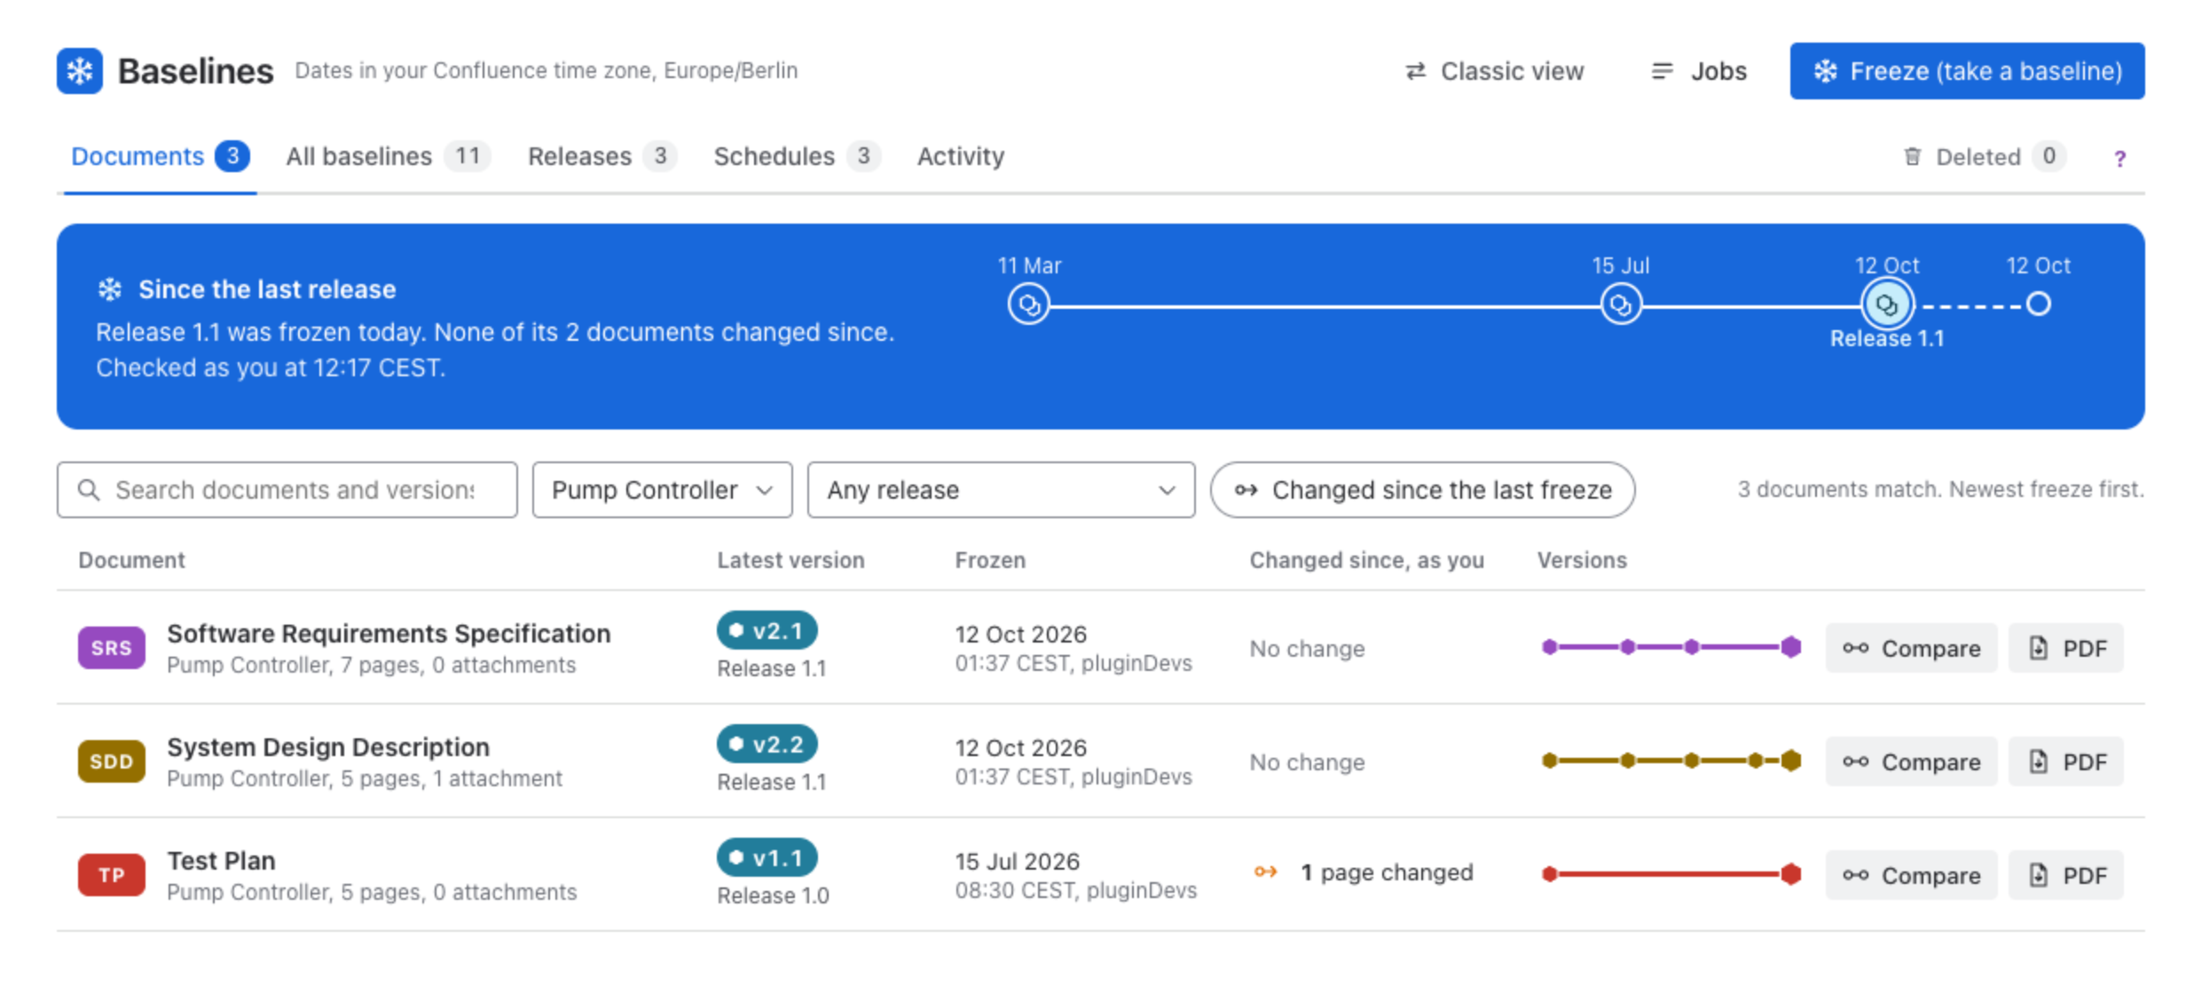Screen dimensions: 2202x985
Task: View Deleted baselines
Action: pos(1984,157)
